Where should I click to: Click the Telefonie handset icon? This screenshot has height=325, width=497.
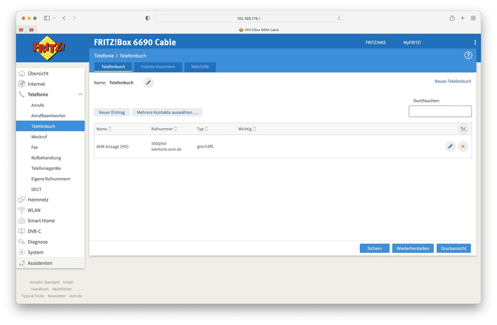pos(22,94)
